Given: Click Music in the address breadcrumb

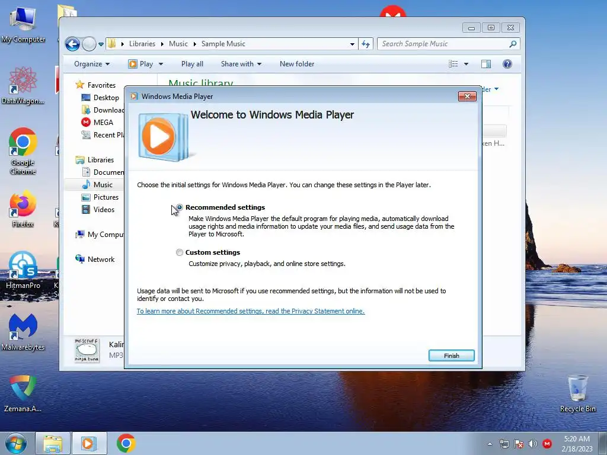Looking at the screenshot, I should 178,44.
